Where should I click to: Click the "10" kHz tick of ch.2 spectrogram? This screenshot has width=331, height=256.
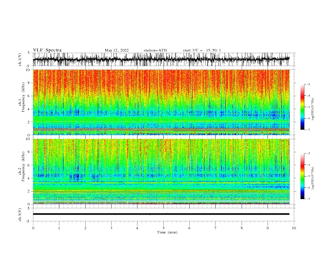[x=28, y=139]
